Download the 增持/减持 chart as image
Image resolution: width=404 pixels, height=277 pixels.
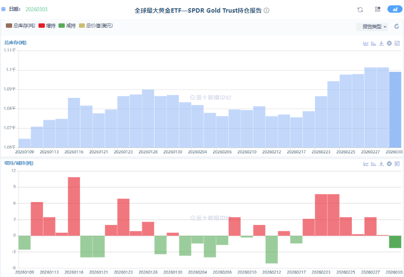click(381, 164)
